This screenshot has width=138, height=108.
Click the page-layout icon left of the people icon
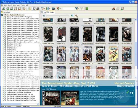click(43, 9)
